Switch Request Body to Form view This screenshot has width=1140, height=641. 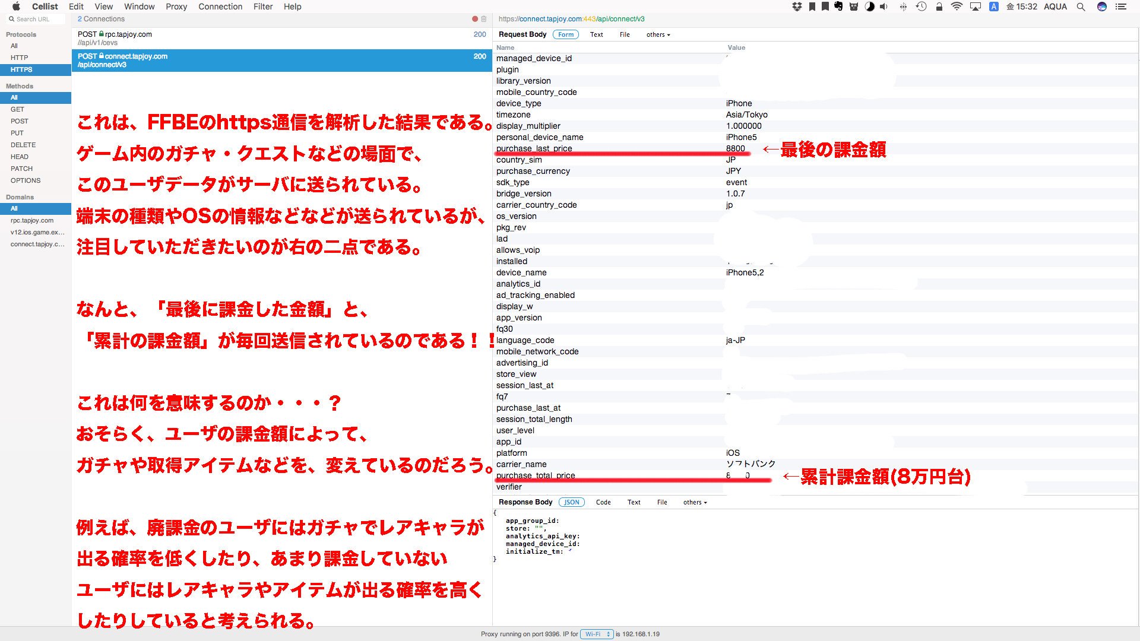[566, 34]
